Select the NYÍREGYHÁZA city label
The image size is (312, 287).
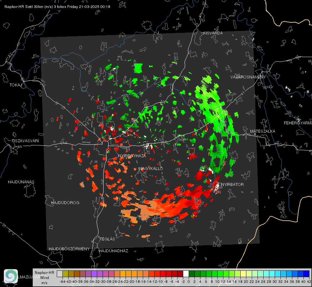(132, 156)
